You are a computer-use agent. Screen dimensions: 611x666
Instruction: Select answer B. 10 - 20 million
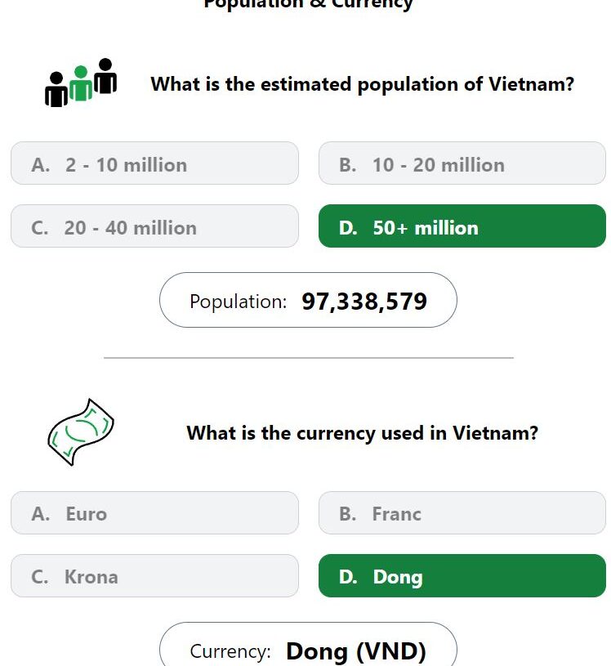462,163
